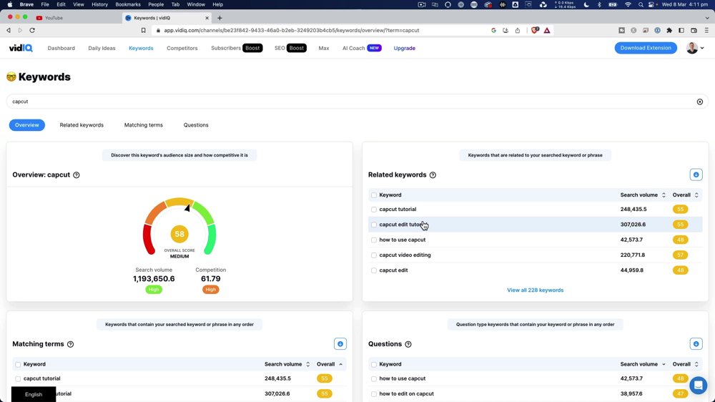
Task: Download the Related keywords list
Action: click(x=696, y=175)
